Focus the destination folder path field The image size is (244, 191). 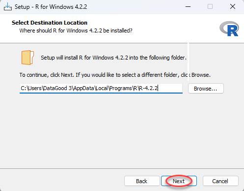point(101,88)
